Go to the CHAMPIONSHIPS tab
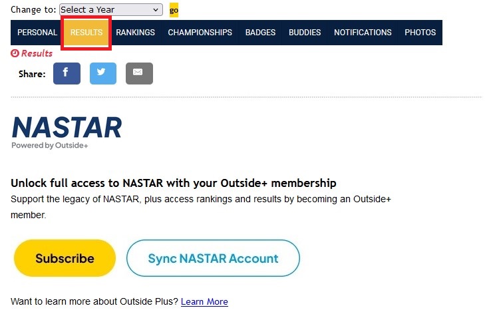The image size is (497, 318). tap(200, 33)
